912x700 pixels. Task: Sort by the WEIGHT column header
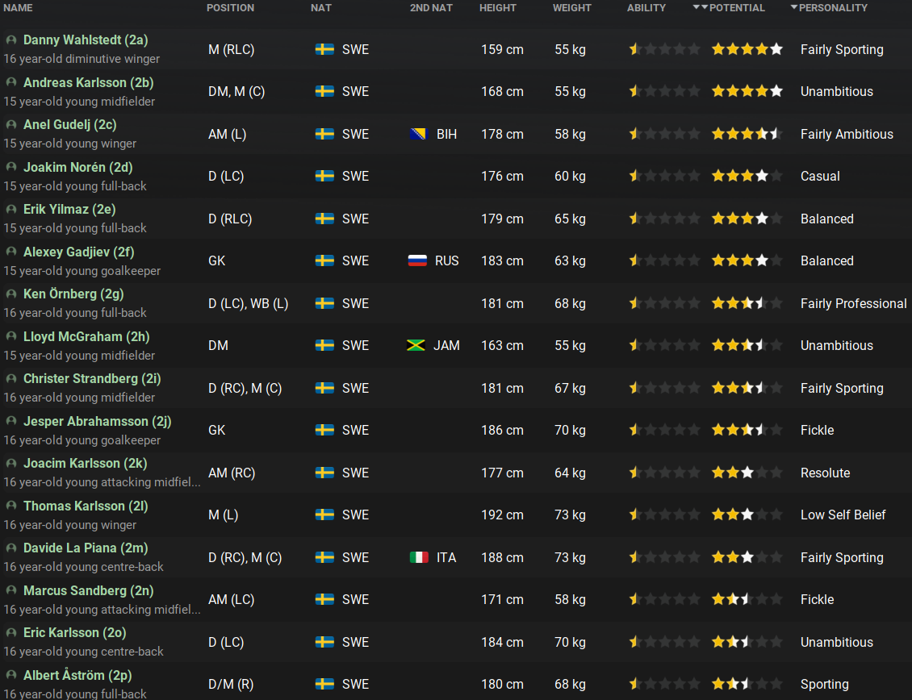tap(571, 7)
